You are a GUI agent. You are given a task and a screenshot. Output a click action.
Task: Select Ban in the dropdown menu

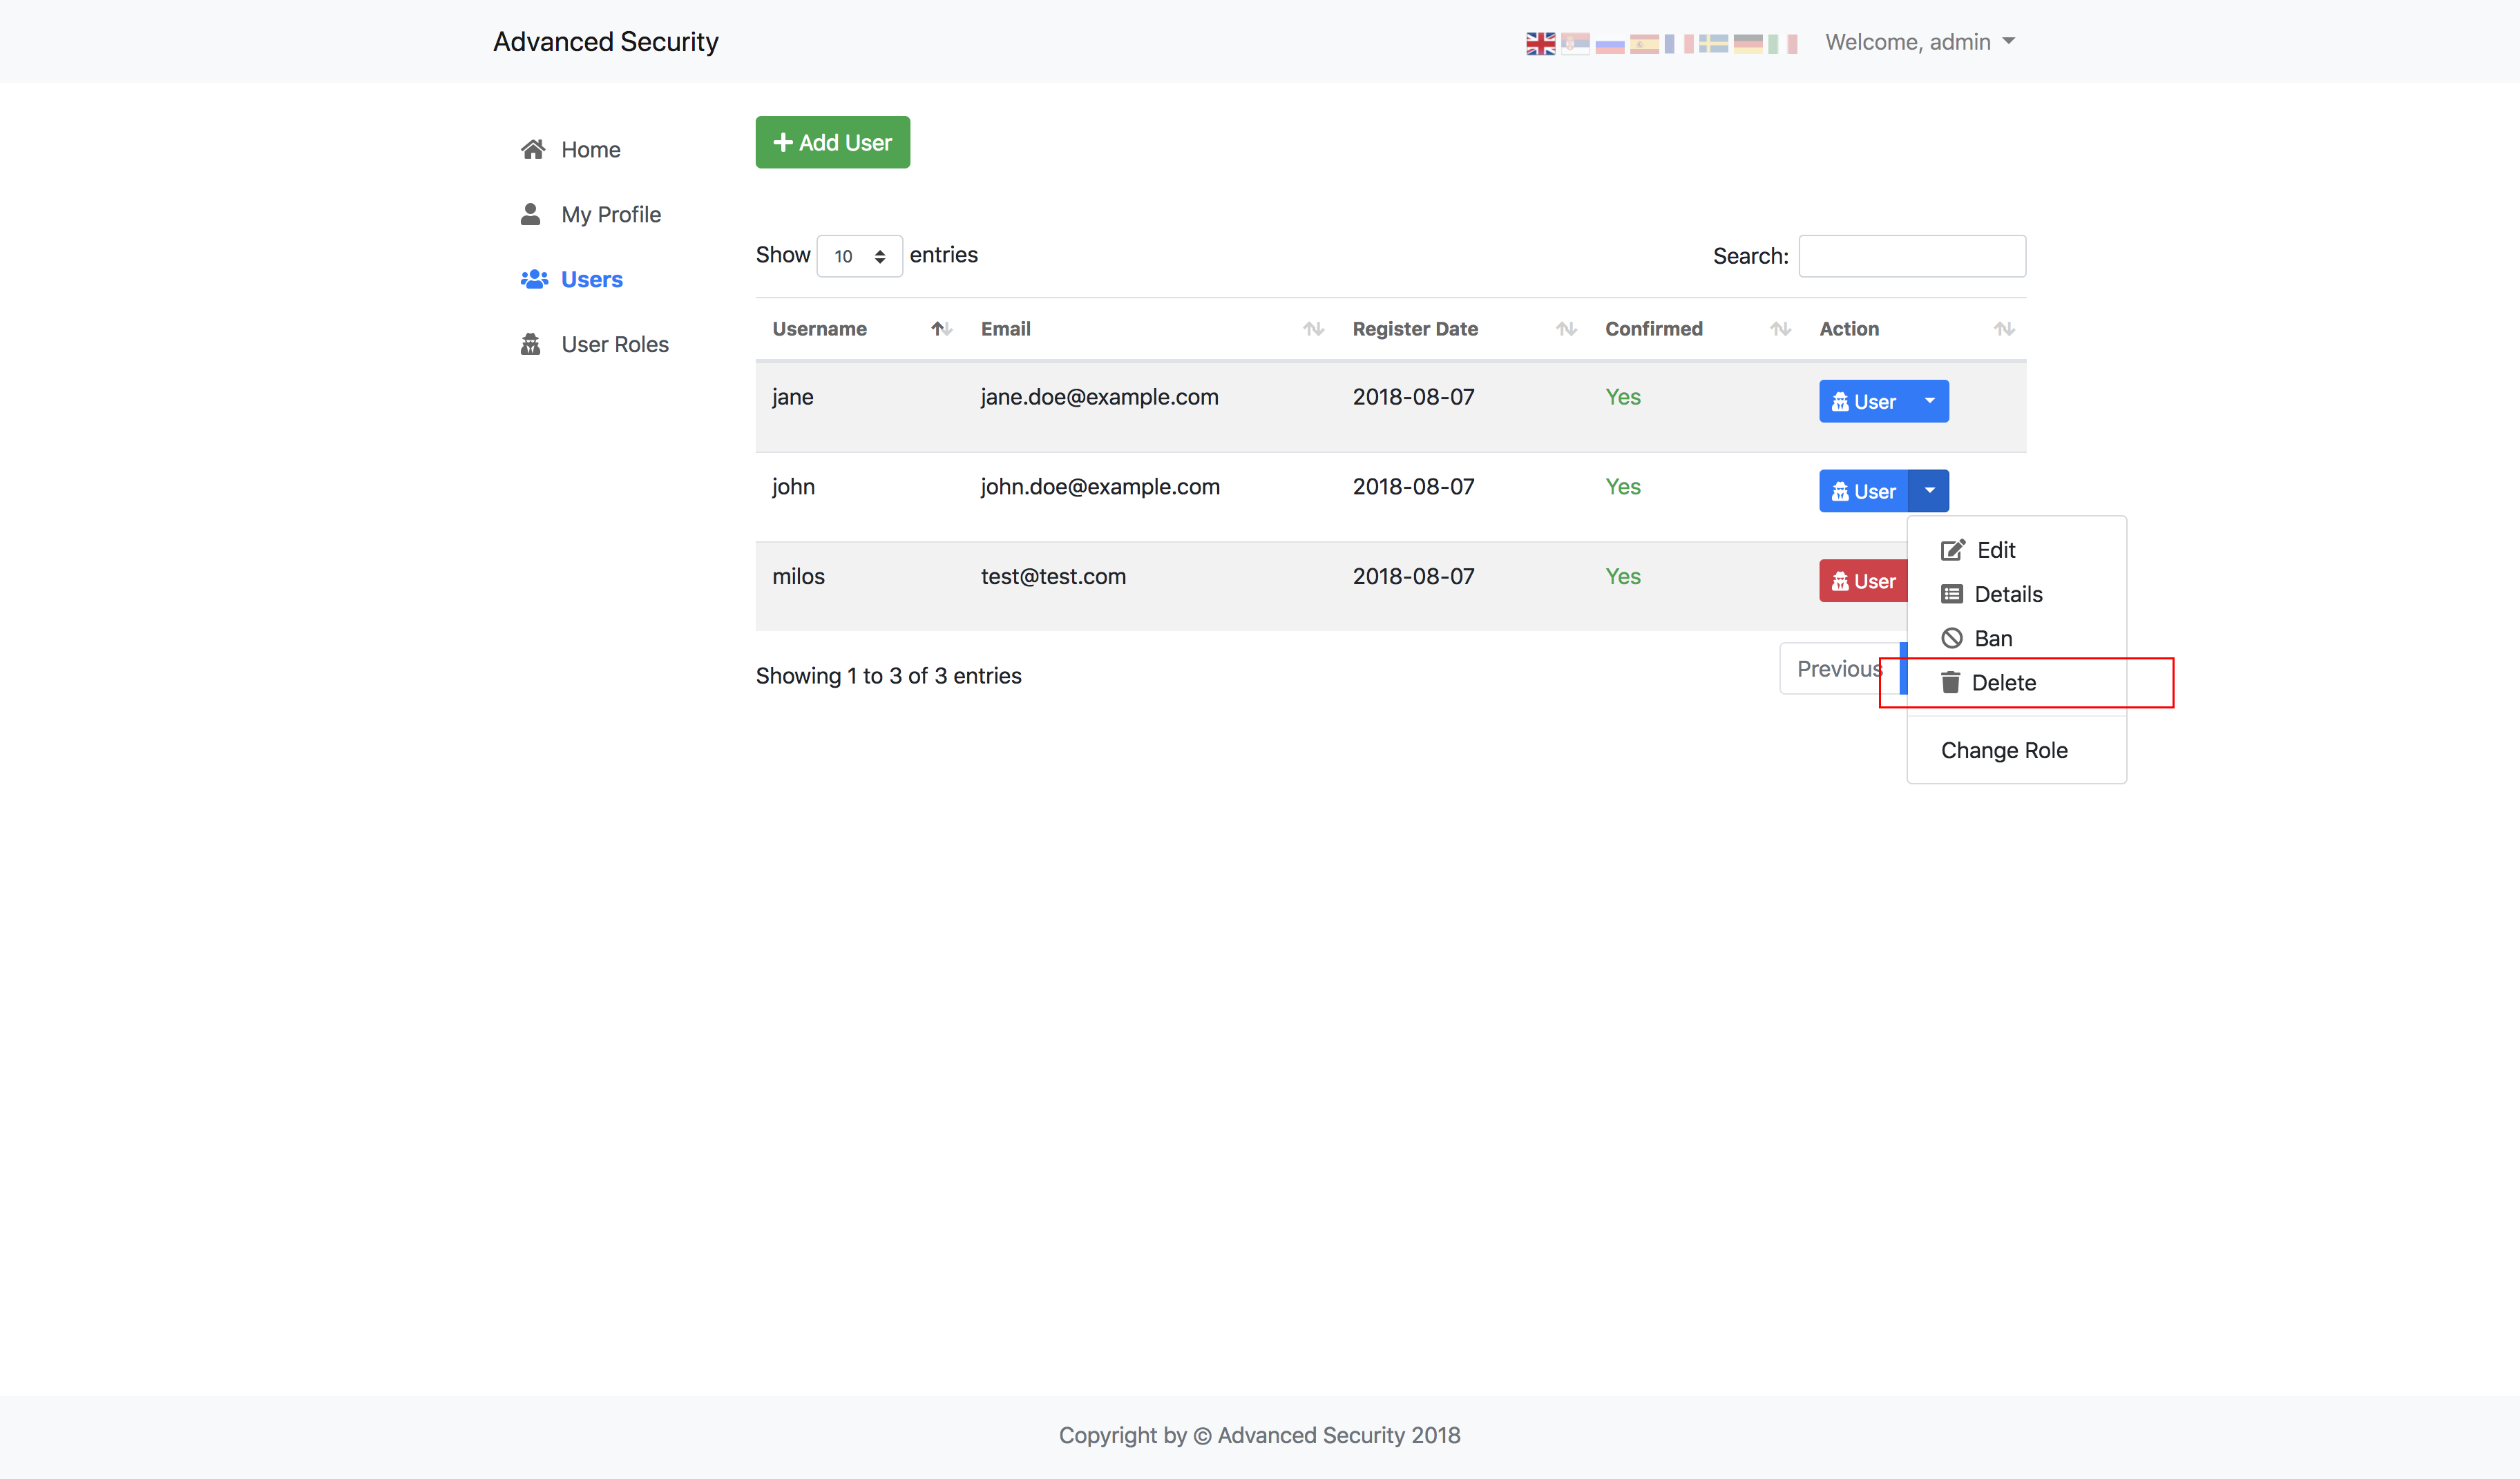pos(1992,639)
